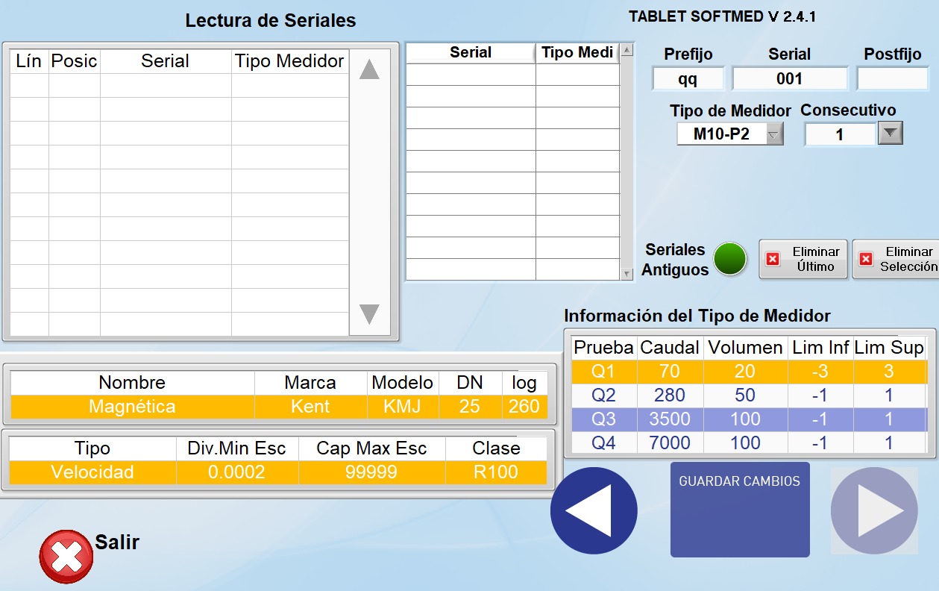Click the Serial field containing 001
The width and height of the screenshot is (939, 591).
(x=790, y=79)
